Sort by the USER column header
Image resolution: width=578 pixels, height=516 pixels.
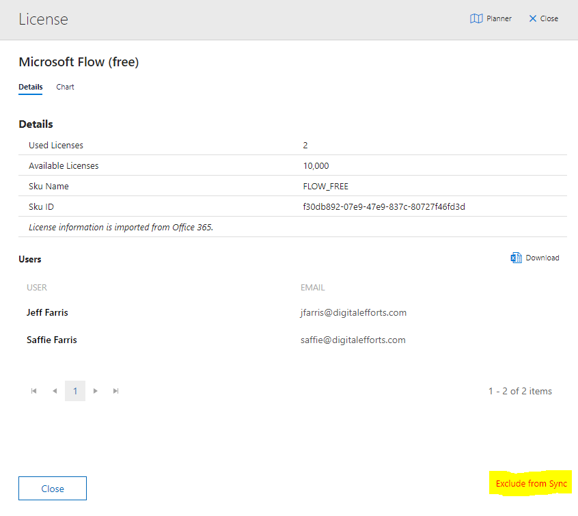[37, 288]
